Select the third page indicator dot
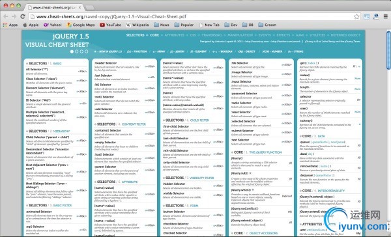Screen dimensions: 391x237 [81, 51]
